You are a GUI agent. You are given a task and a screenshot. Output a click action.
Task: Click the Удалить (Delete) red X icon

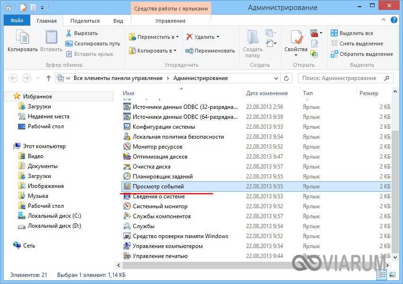[189, 37]
